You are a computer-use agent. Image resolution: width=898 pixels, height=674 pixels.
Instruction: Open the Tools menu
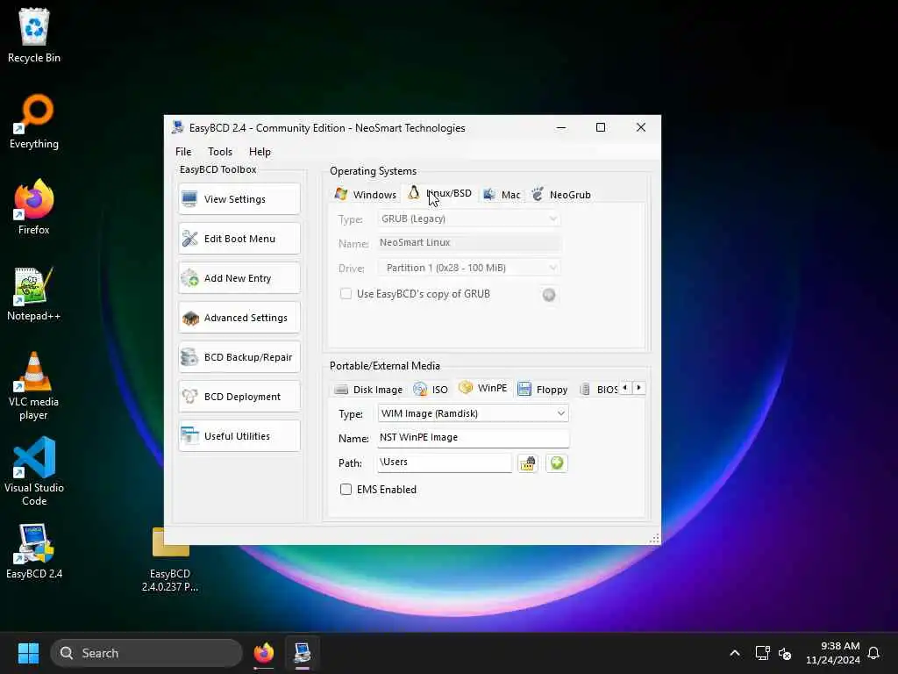pyautogui.click(x=220, y=151)
